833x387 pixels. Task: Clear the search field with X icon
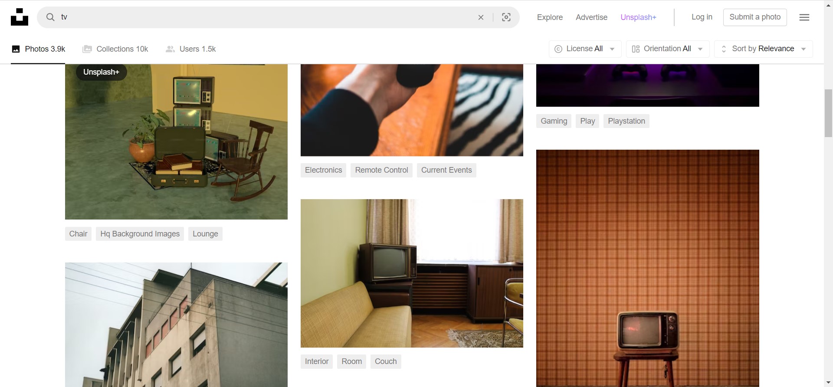click(x=481, y=17)
